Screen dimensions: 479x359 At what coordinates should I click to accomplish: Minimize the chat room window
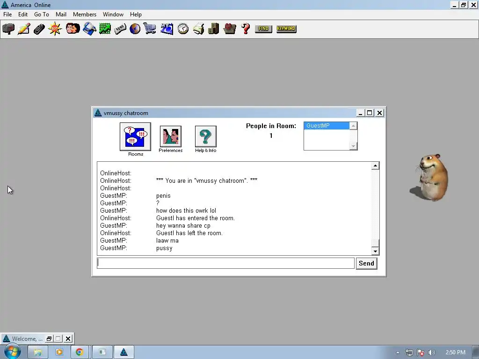tap(361, 113)
